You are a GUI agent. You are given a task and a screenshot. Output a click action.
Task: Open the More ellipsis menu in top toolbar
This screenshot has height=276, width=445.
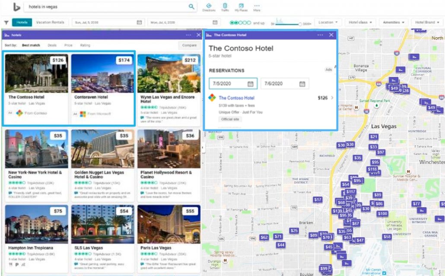257,7
